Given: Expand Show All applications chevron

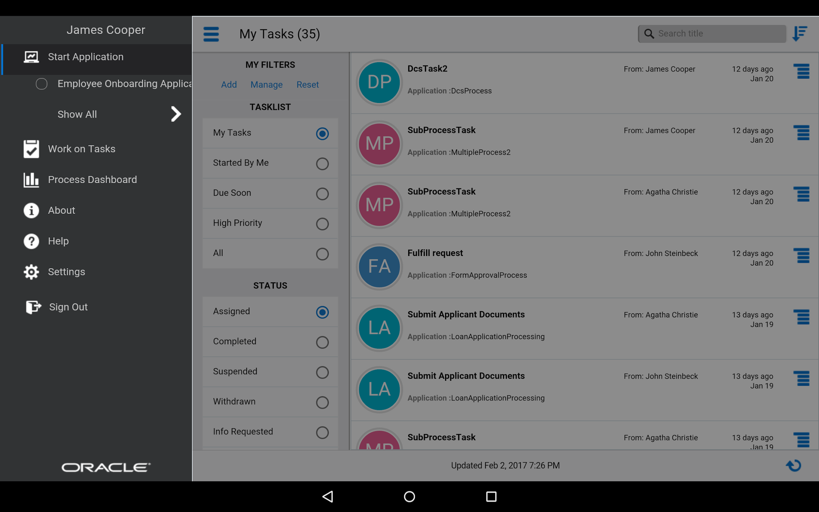Looking at the screenshot, I should point(176,114).
